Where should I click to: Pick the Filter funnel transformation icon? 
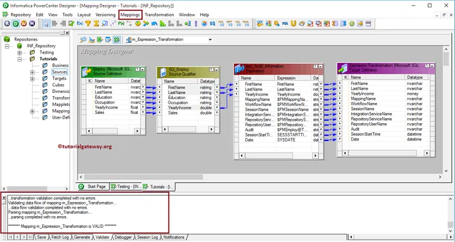pos(88,23)
